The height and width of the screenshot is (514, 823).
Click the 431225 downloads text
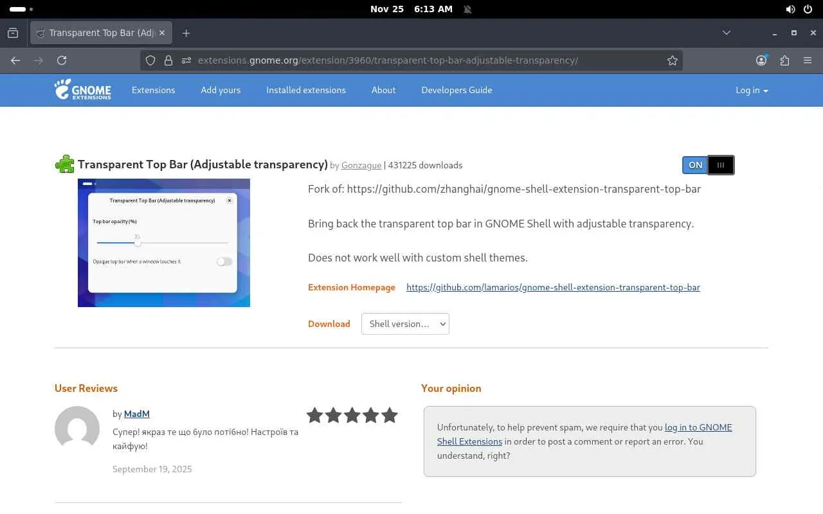(425, 165)
